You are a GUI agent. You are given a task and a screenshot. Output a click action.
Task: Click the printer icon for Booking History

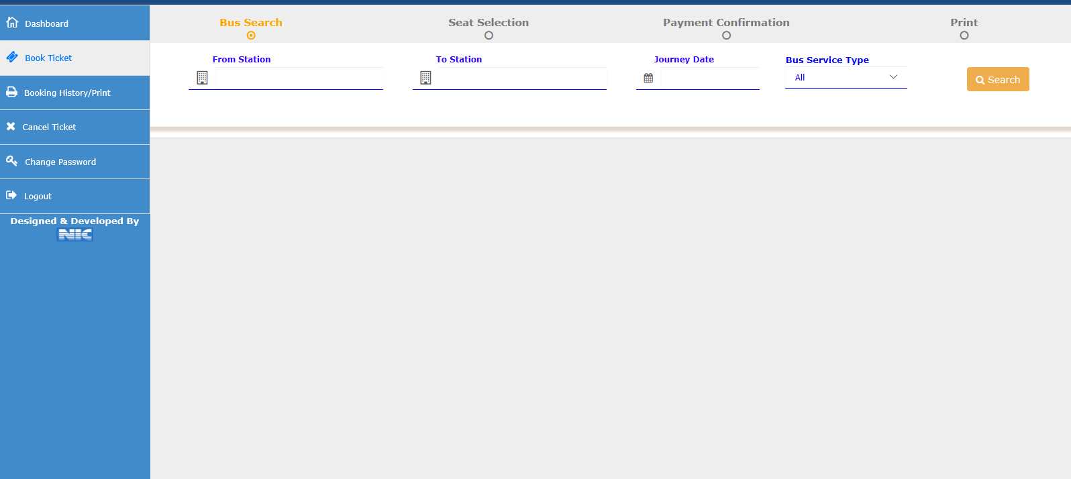11,92
